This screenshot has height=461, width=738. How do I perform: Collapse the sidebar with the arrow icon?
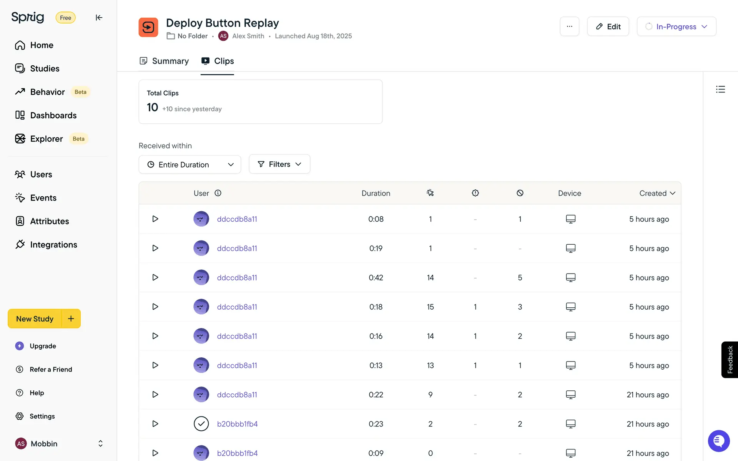pyautogui.click(x=99, y=18)
